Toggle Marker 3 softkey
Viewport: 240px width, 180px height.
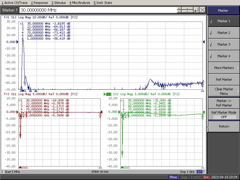[x=223, y=44]
